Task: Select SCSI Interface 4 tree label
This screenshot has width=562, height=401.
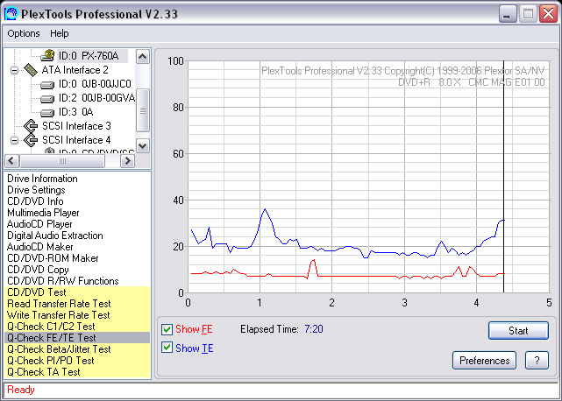Action: (76, 140)
